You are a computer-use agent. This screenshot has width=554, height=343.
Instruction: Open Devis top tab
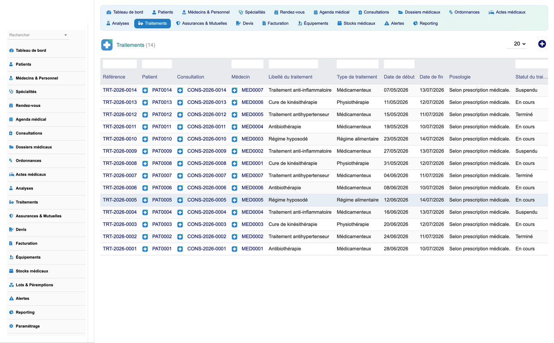(x=245, y=23)
